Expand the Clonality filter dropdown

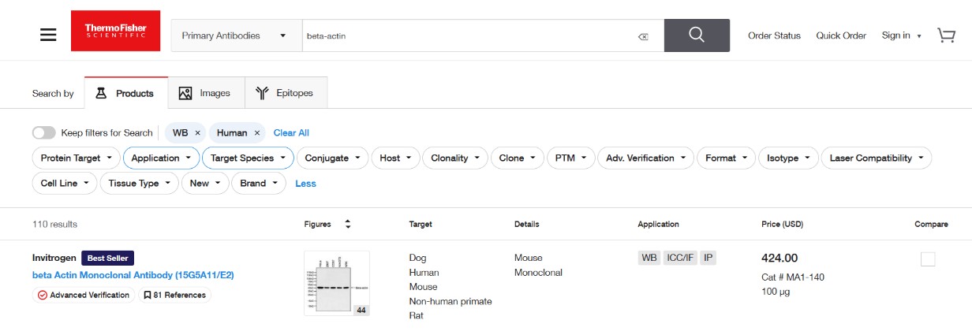[455, 158]
